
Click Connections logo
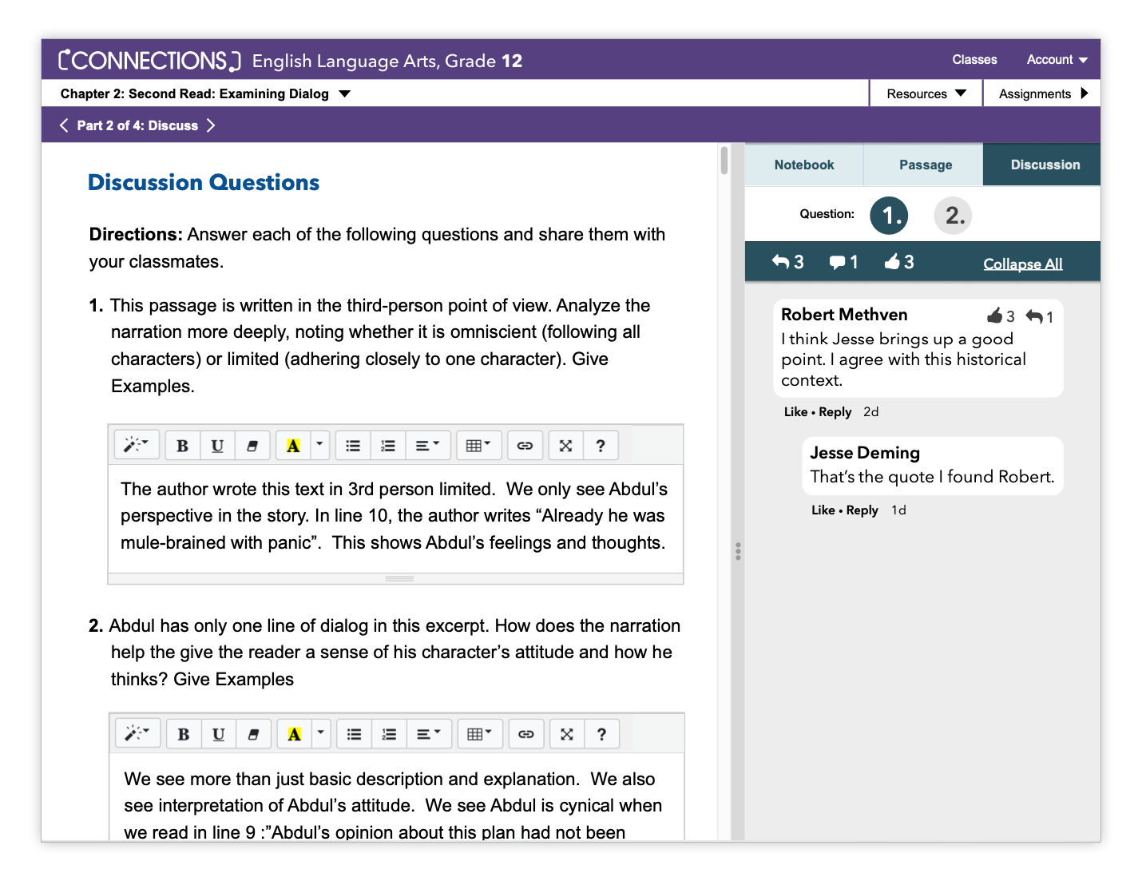pos(149,60)
